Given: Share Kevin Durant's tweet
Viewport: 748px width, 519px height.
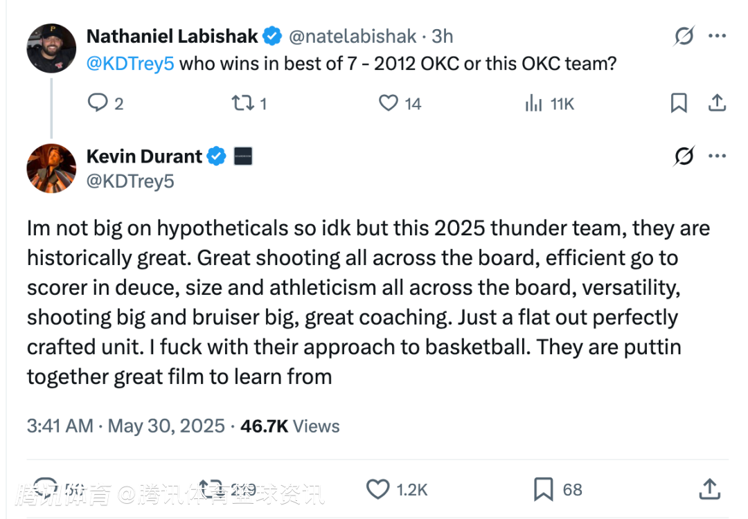Looking at the screenshot, I should [709, 489].
